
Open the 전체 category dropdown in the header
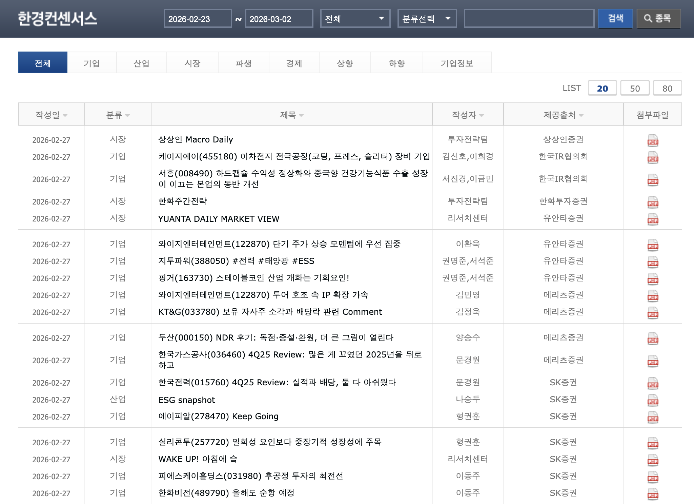click(x=354, y=19)
